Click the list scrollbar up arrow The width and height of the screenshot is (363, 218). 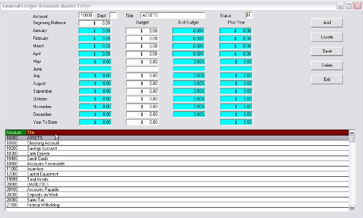pyautogui.click(x=351, y=133)
